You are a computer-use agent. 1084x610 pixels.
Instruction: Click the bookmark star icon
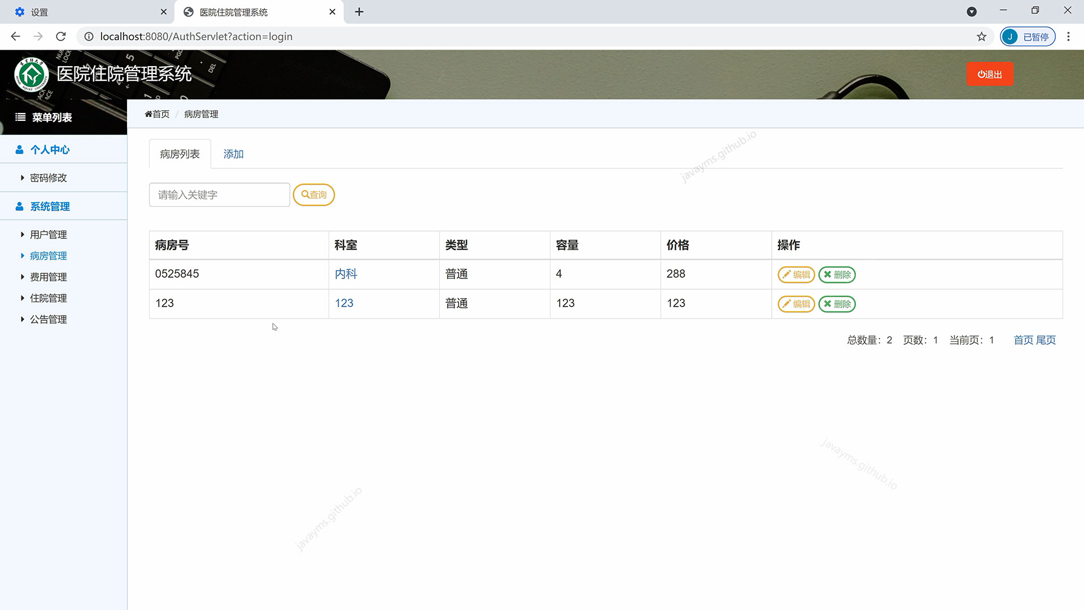point(981,37)
